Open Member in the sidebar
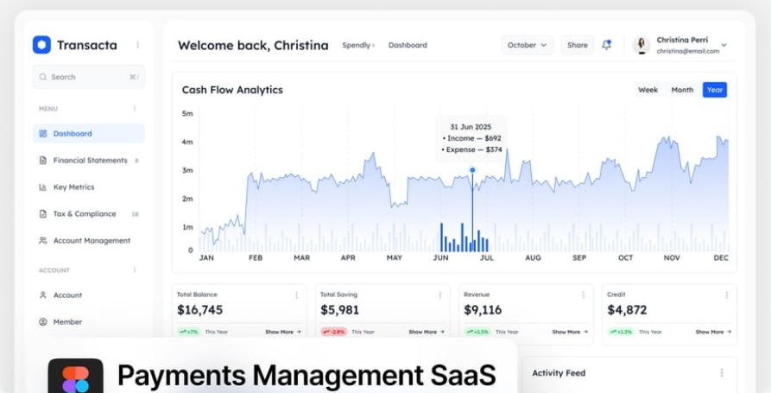Image resolution: width=771 pixels, height=393 pixels. 89,321
